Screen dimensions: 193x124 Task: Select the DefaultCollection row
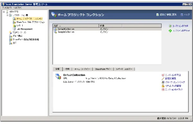(107, 29)
